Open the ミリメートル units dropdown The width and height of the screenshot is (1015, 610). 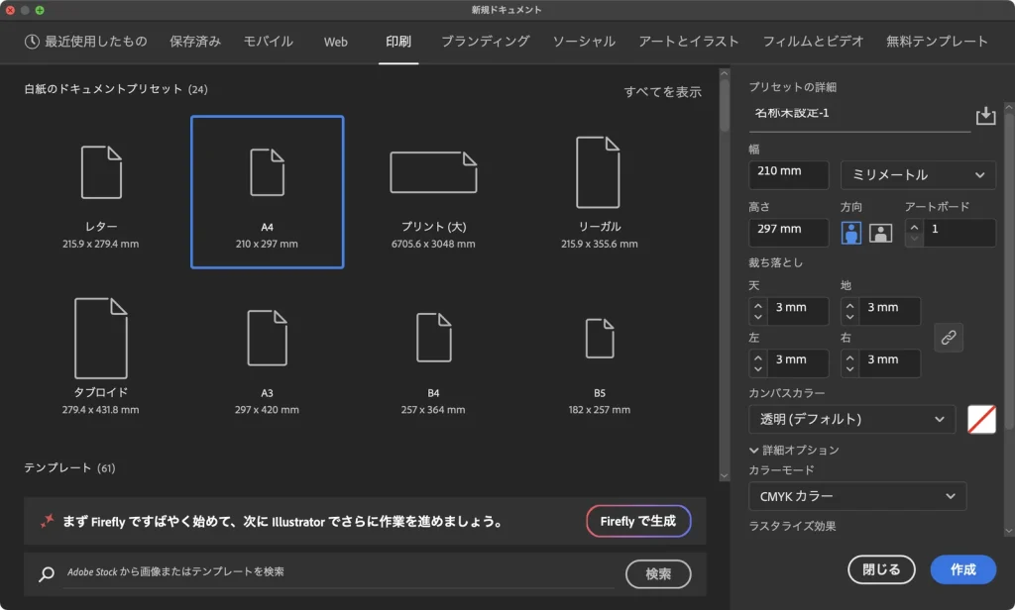pyautogui.click(x=918, y=174)
